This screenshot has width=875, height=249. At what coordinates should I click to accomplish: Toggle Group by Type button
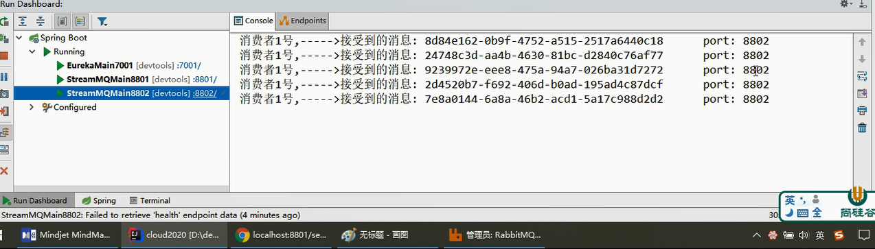(62, 21)
